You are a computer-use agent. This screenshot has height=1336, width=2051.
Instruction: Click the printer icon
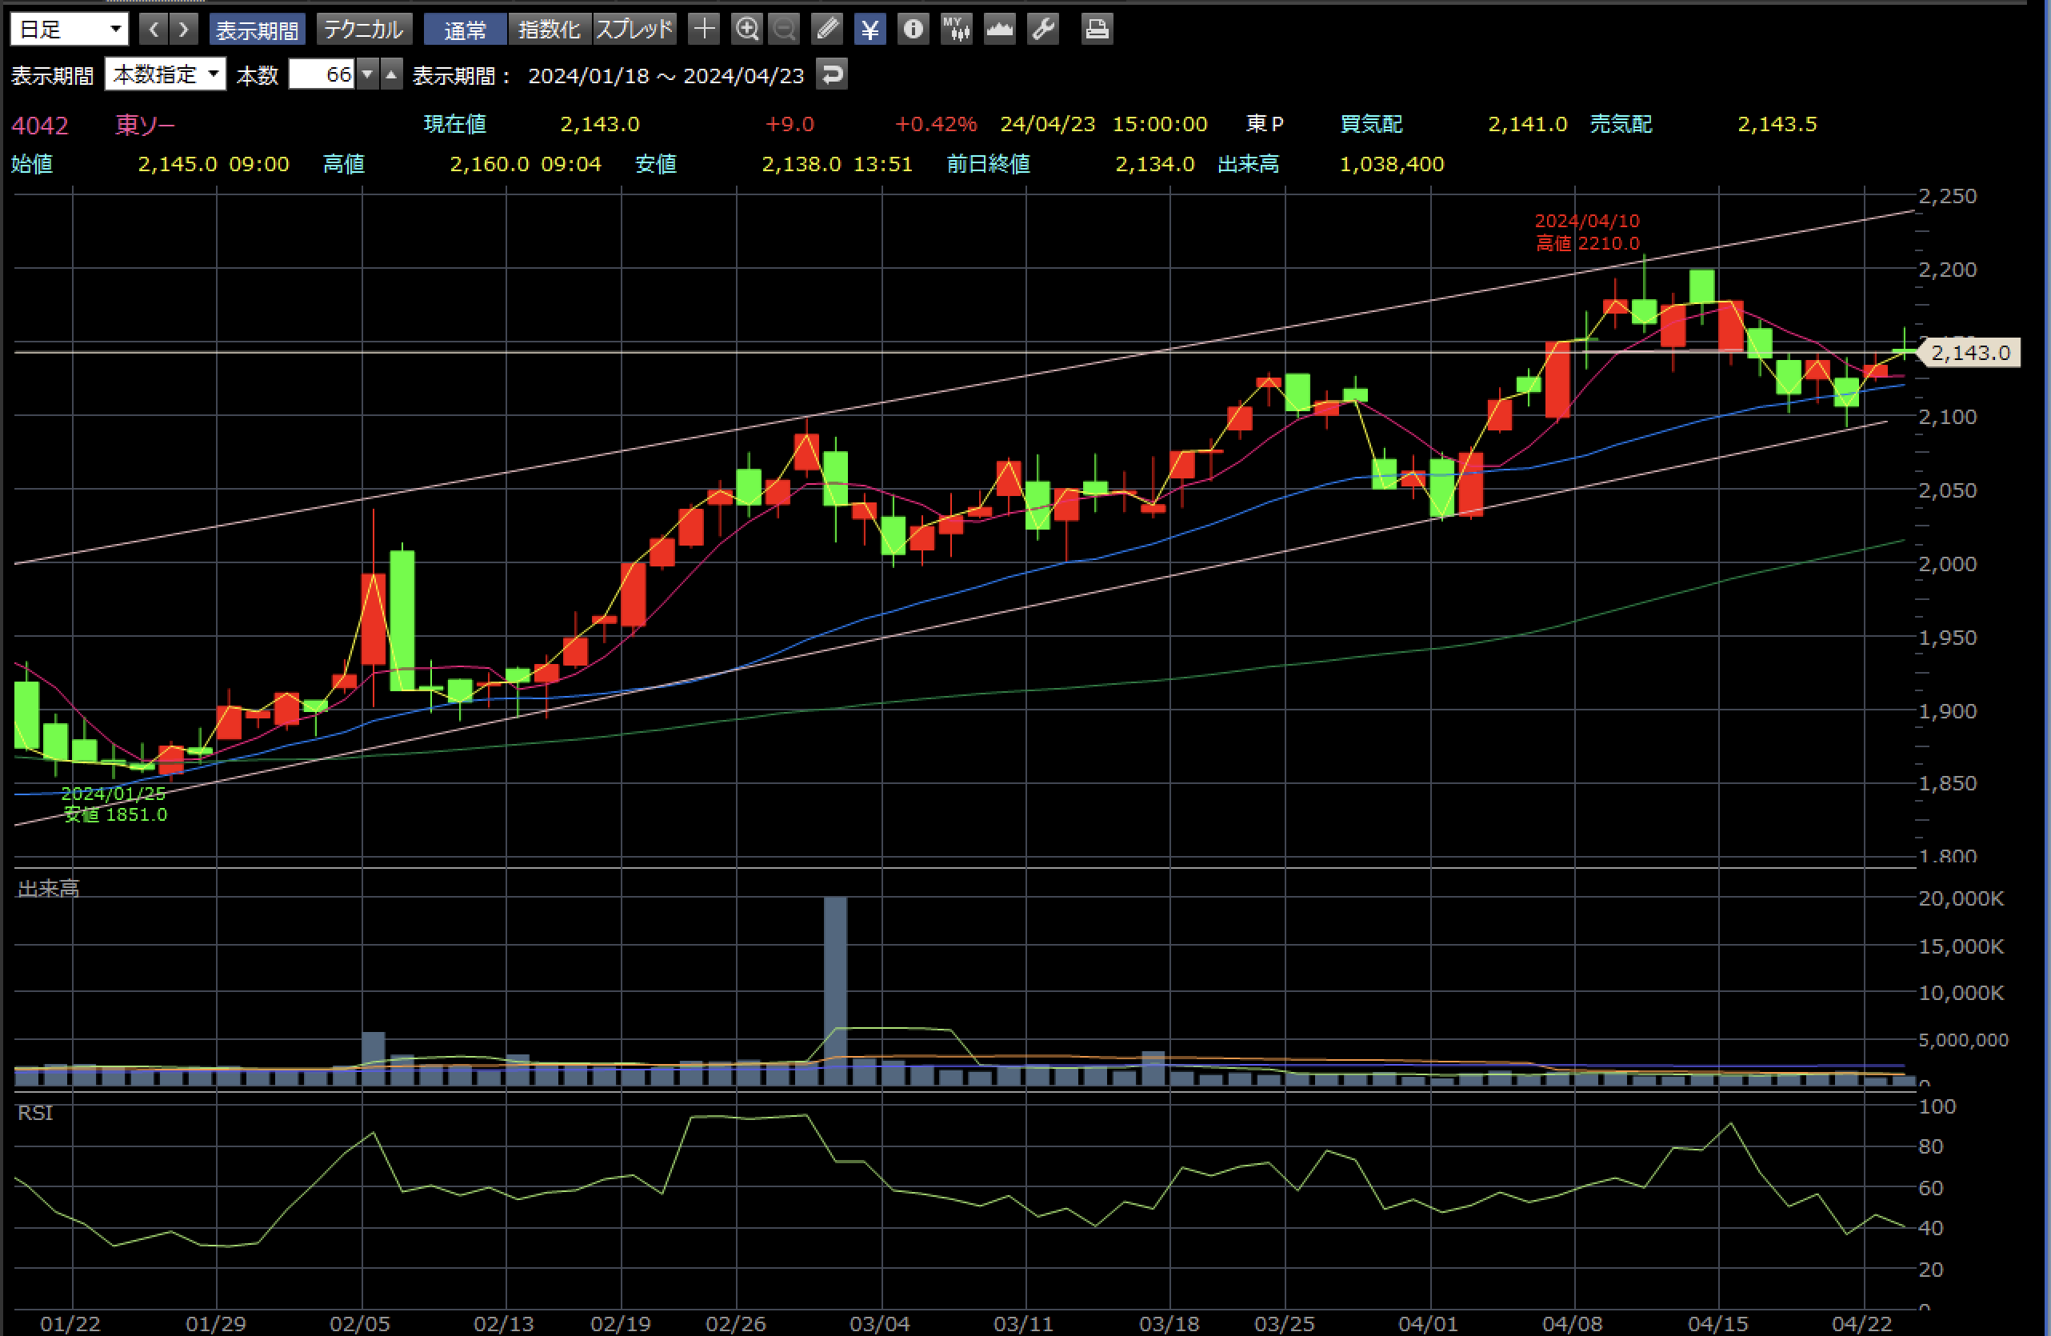coord(1096,30)
